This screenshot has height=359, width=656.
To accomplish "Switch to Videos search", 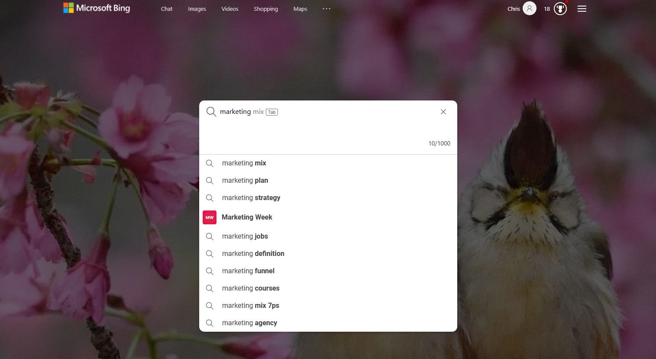I will pyautogui.click(x=230, y=9).
